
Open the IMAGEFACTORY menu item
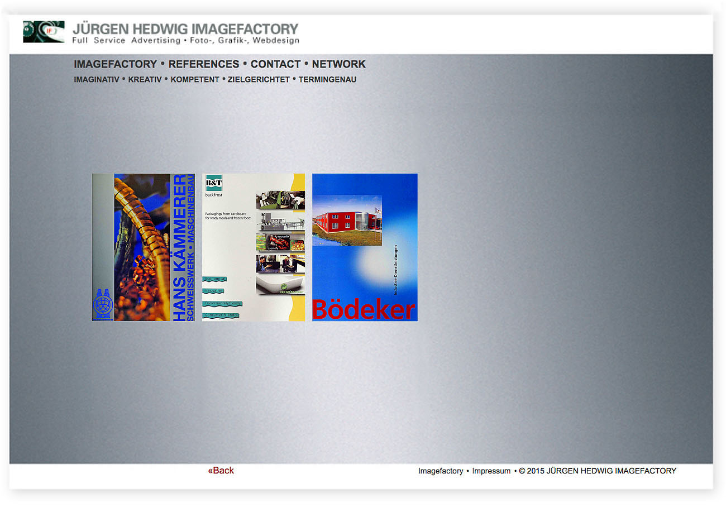pos(115,64)
